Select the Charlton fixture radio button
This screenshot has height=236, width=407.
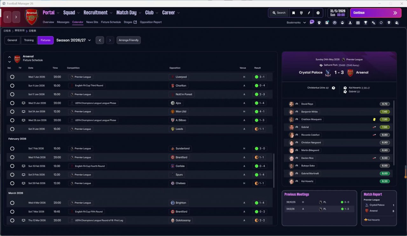click(x=12, y=86)
